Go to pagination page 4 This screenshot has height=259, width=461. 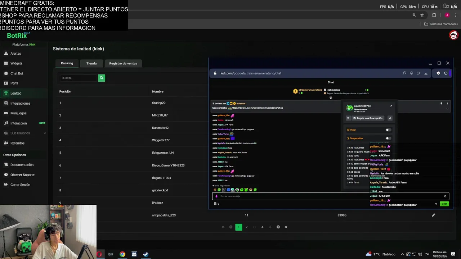pos(262,227)
